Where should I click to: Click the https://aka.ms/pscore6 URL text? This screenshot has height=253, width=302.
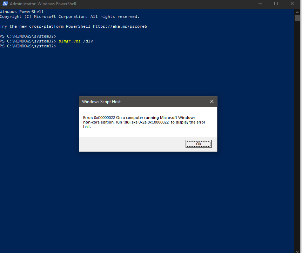pyautogui.click(x=120, y=26)
